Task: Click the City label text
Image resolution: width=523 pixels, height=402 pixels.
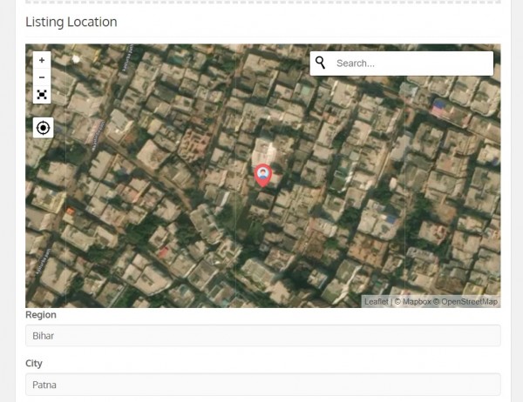Action: (34, 364)
